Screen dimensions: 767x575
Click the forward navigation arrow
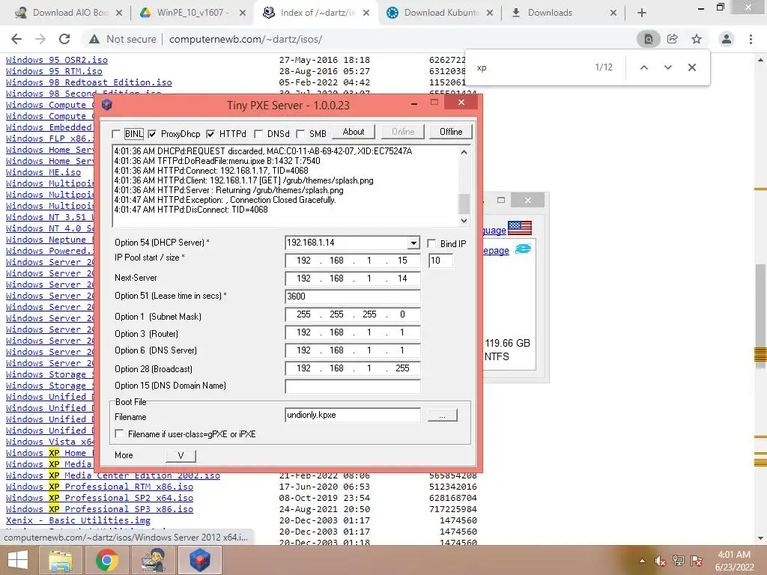[40, 39]
